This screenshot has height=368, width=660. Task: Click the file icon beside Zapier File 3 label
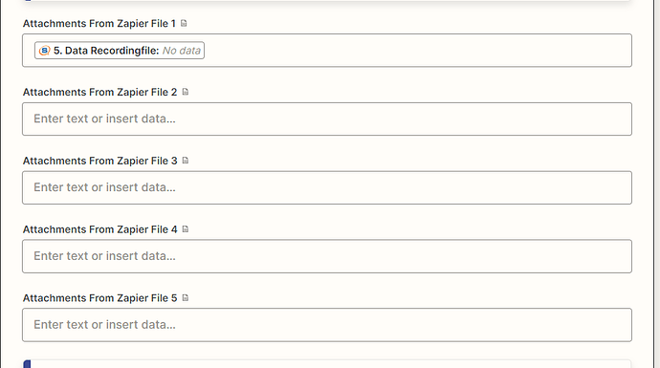(186, 161)
